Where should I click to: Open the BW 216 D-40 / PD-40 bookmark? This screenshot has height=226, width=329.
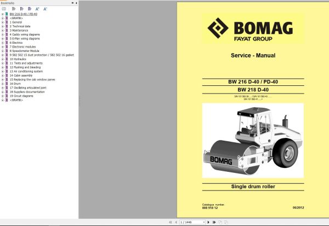[23, 14]
